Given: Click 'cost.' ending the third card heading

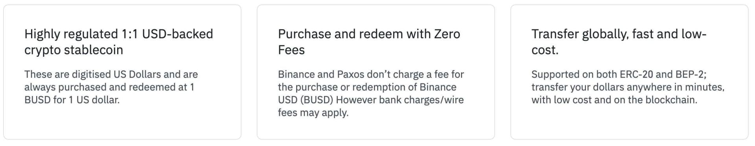Looking at the screenshot, I should pos(545,50).
